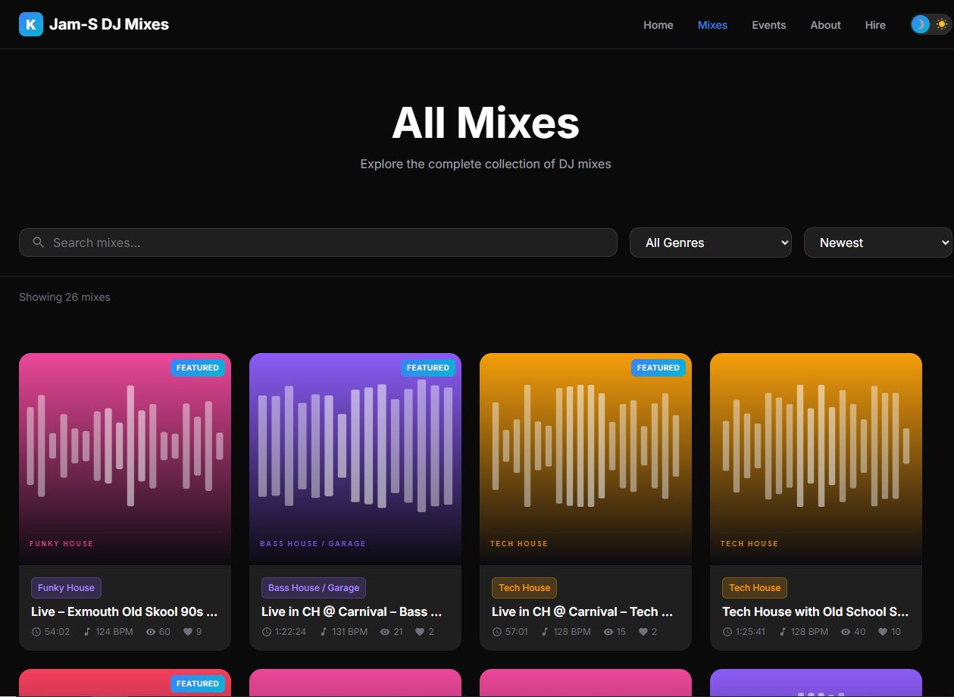Viewport: 954px width, 697px height.
Task: Click the Bass House / Garage genre tag
Action: 314,588
